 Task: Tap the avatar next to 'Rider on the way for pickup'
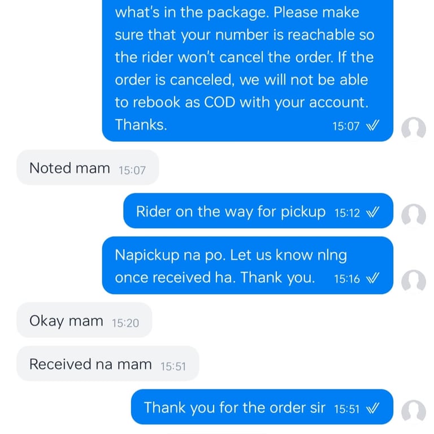click(414, 216)
